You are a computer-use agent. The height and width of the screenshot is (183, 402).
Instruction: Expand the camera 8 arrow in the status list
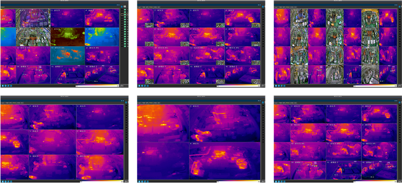122,27
